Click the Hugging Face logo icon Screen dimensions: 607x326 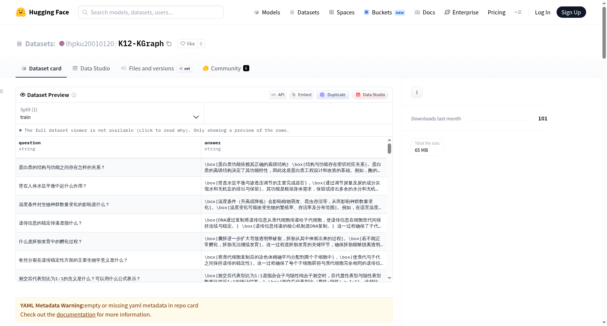pyautogui.click(x=21, y=12)
